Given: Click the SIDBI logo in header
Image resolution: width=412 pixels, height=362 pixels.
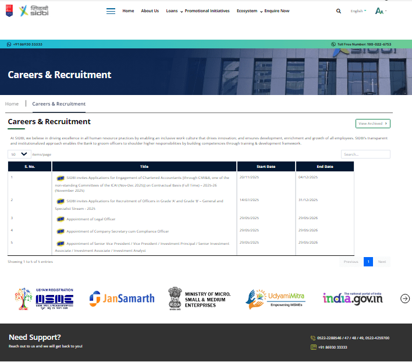Looking at the screenshot, I should (34, 11).
